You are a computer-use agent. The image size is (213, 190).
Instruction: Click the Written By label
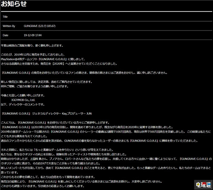[9, 26]
